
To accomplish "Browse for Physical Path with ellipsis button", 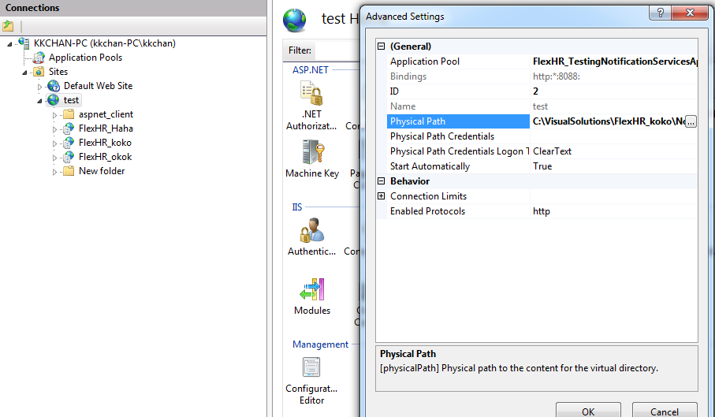I will click(691, 121).
